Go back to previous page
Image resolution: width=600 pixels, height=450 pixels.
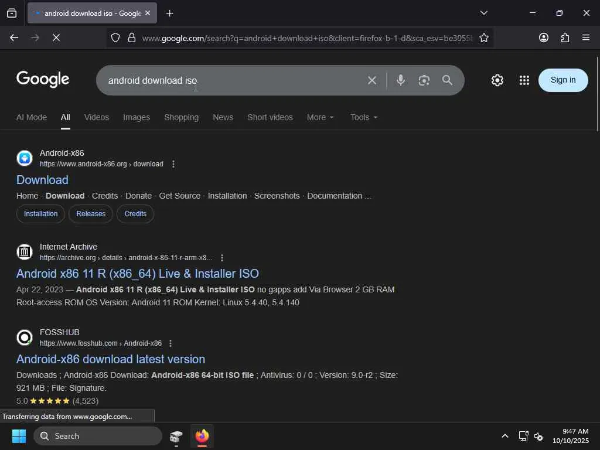pyautogui.click(x=14, y=37)
